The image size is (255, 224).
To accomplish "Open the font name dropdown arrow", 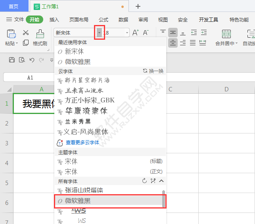I will pos(99,33).
